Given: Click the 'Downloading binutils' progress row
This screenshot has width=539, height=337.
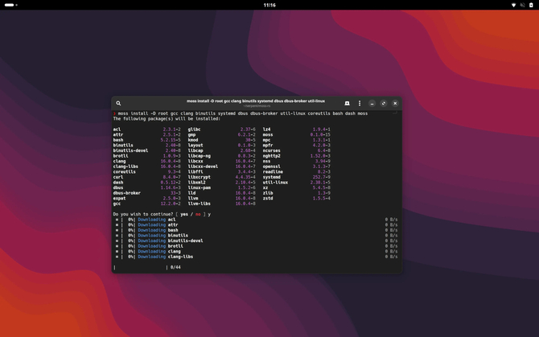Looking at the screenshot, I should pyautogui.click(x=257, y=236).
